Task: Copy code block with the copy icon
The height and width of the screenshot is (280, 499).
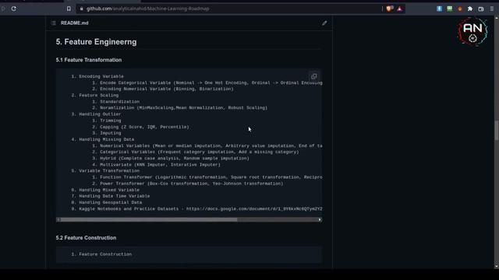Action: click(313, 76)
